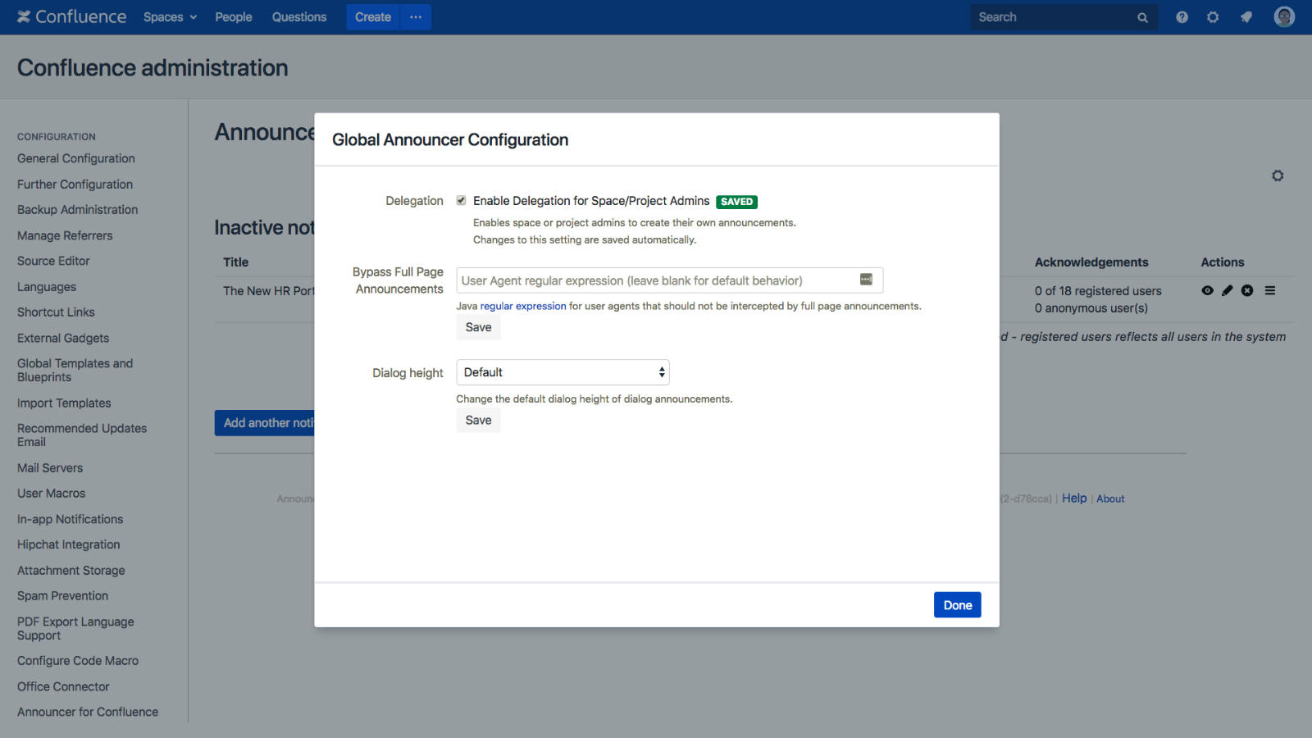Viewport: 1312px width, 738px height.
Task: Open the regular expression link
Action: pos(522,307)
